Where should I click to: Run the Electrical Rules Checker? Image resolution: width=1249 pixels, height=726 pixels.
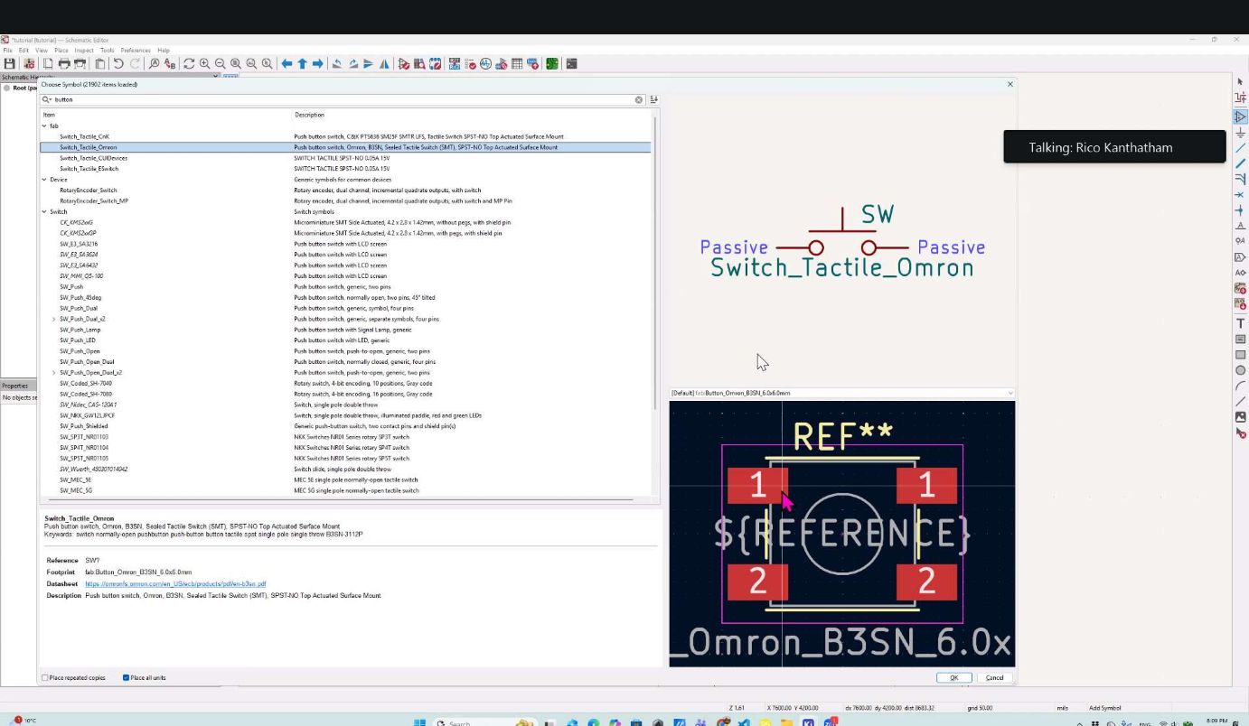coord(469,63)
